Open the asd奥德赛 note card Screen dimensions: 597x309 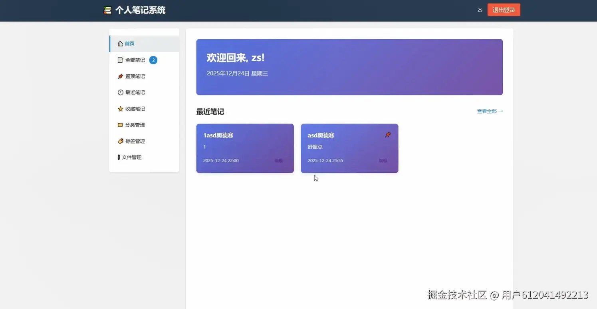coord(349,148)
